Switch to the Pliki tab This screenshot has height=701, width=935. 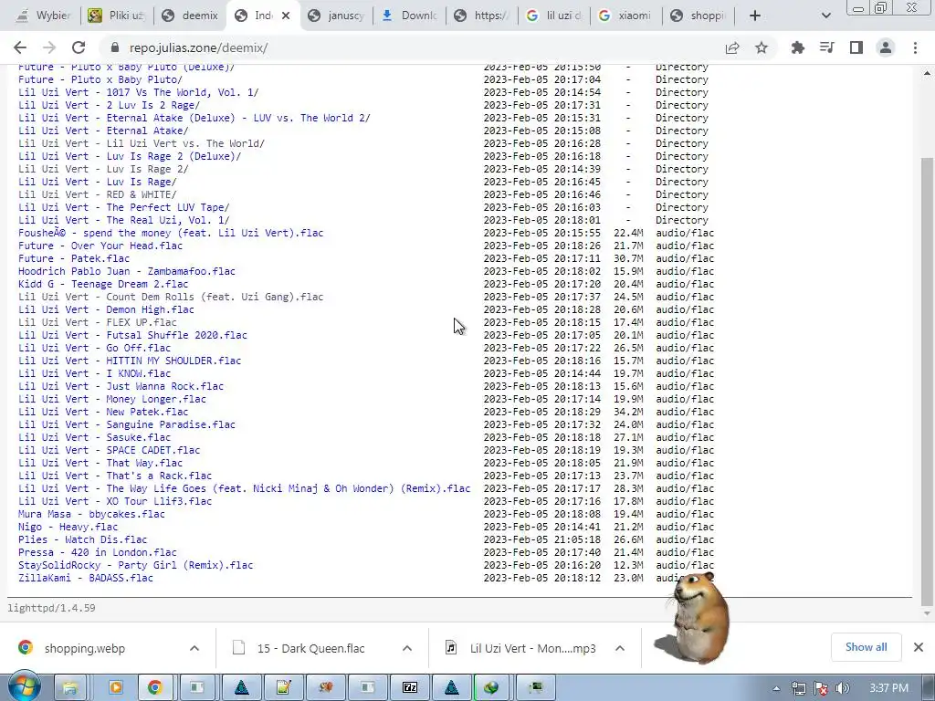116,16
